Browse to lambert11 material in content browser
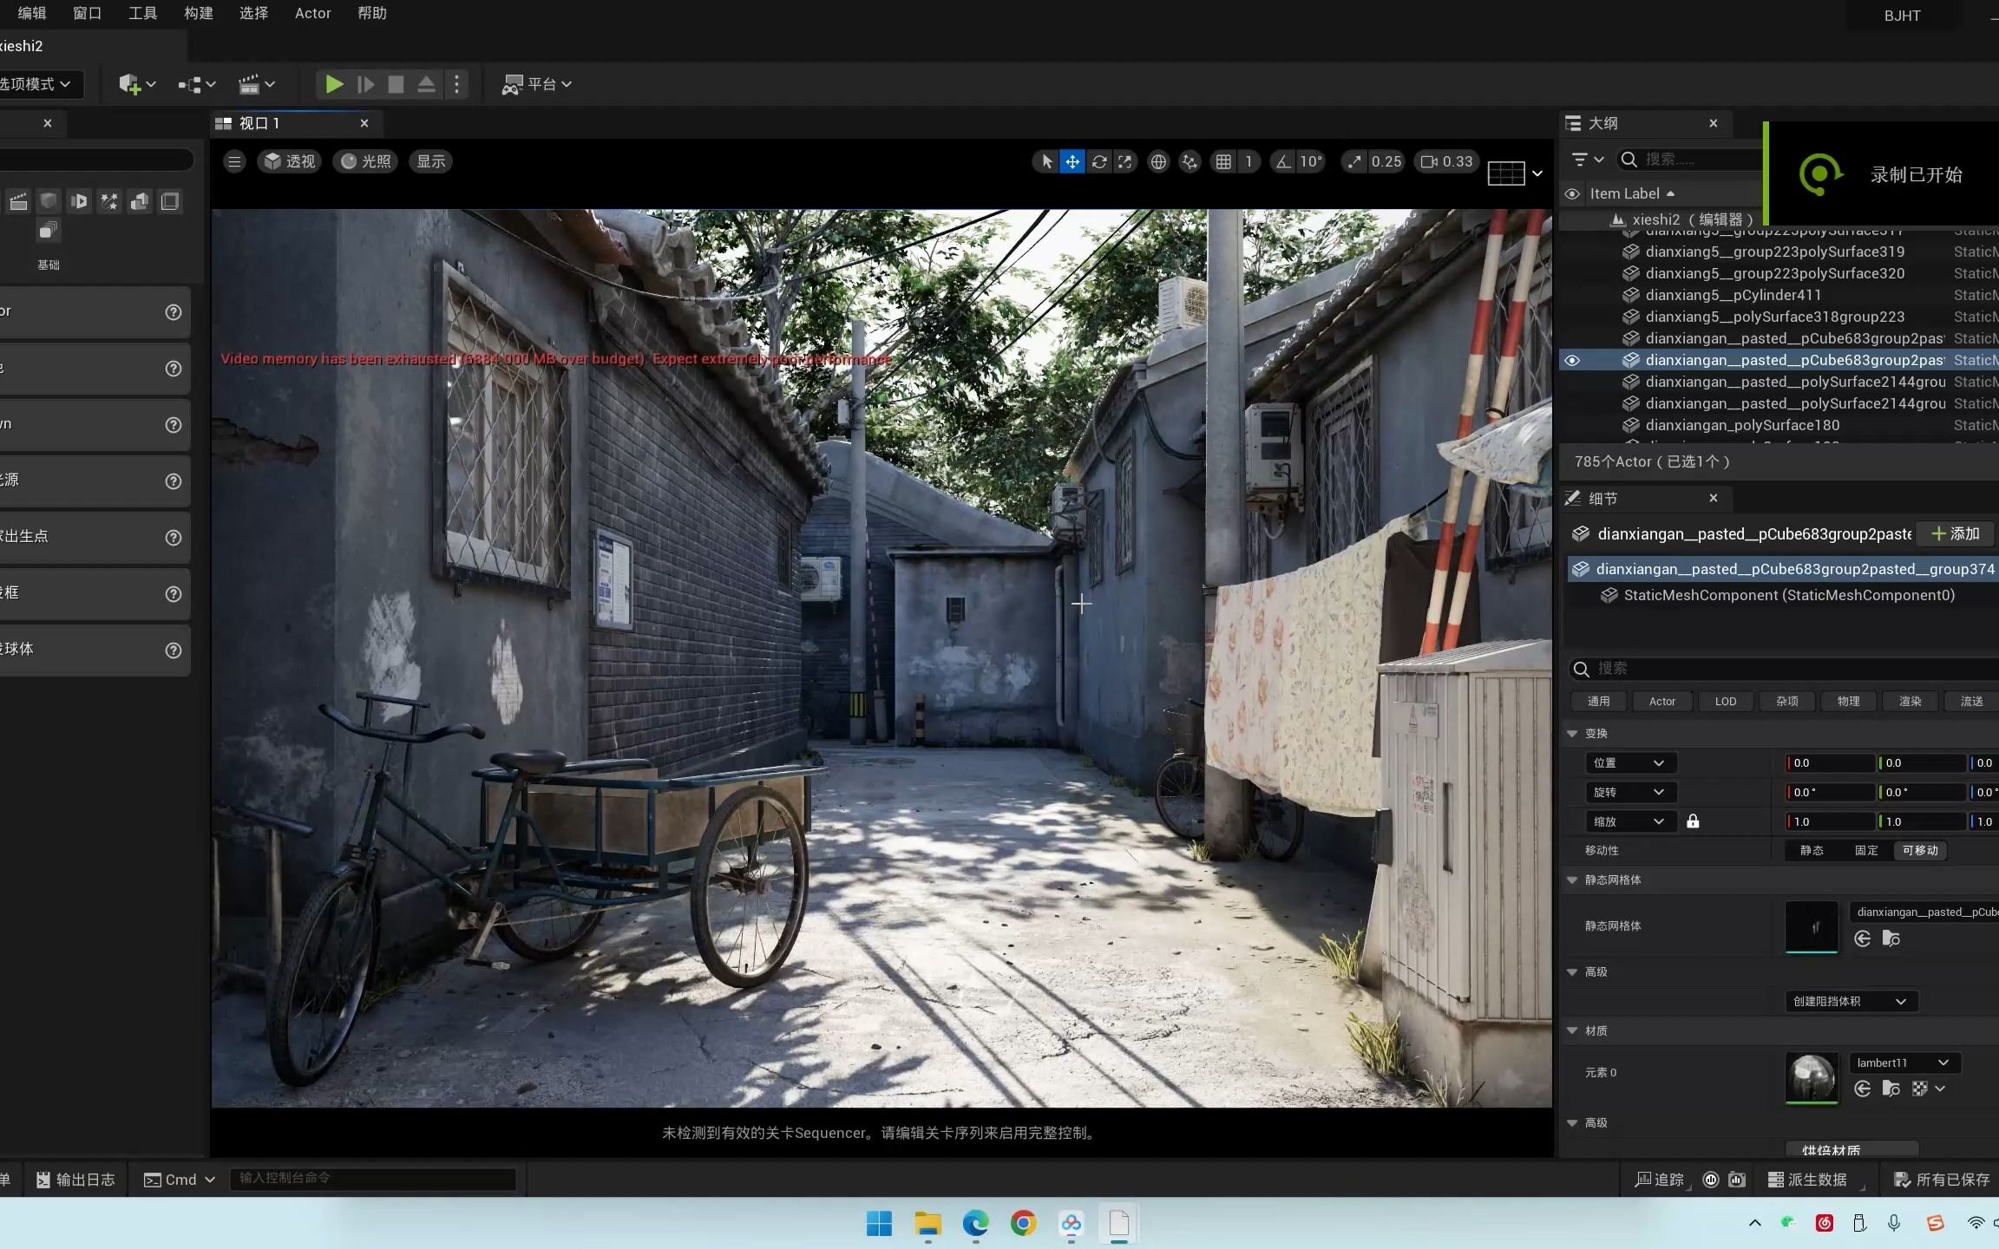Screen dimensions: 1999x1249 [x=1891, y=1089]
